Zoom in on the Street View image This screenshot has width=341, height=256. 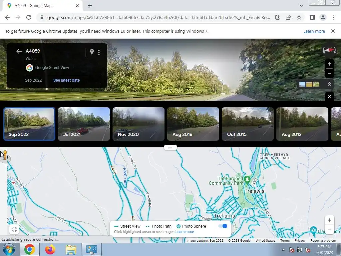pos(329,64)
